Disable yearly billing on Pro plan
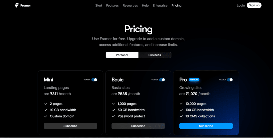 pyautogui.click(x=230, y=80)
